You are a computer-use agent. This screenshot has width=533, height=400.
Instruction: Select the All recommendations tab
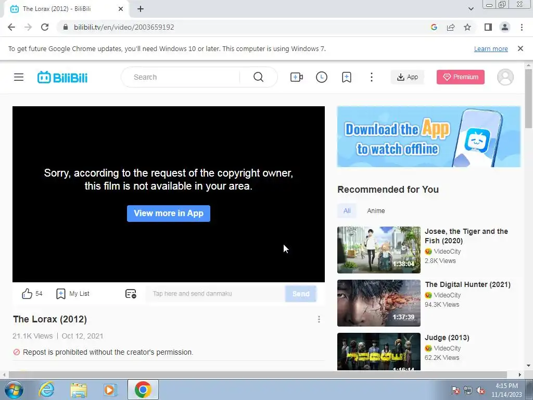(x=347, y=210)
